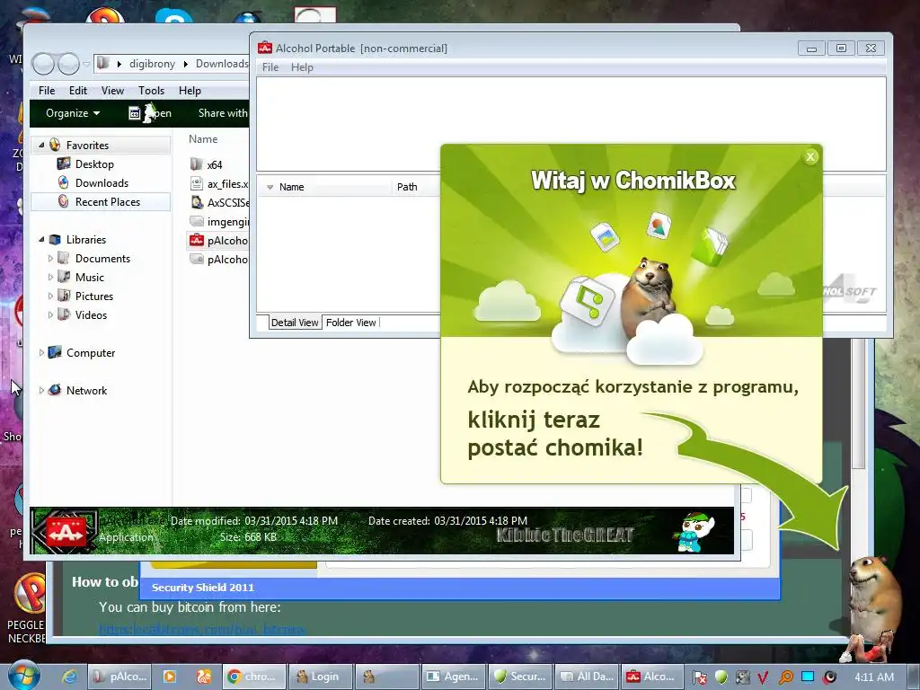
Task: Select the AxSCSISe file icon
Action: click(x=197, y=203)
